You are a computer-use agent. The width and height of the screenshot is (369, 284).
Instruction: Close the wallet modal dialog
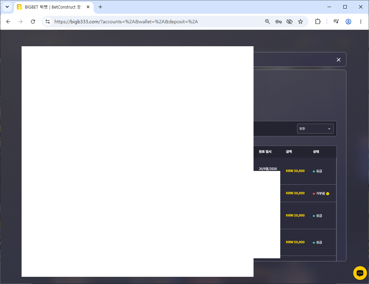[339, 60]
